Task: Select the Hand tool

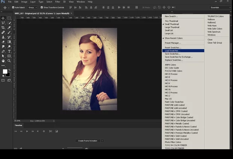Action: coord(3,61)
